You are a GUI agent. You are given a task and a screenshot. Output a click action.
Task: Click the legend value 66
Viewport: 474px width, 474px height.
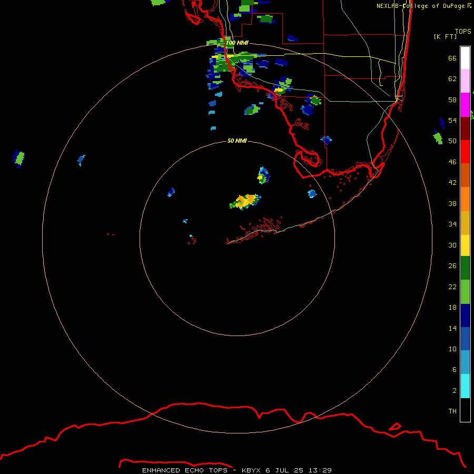tap(452, 58)
